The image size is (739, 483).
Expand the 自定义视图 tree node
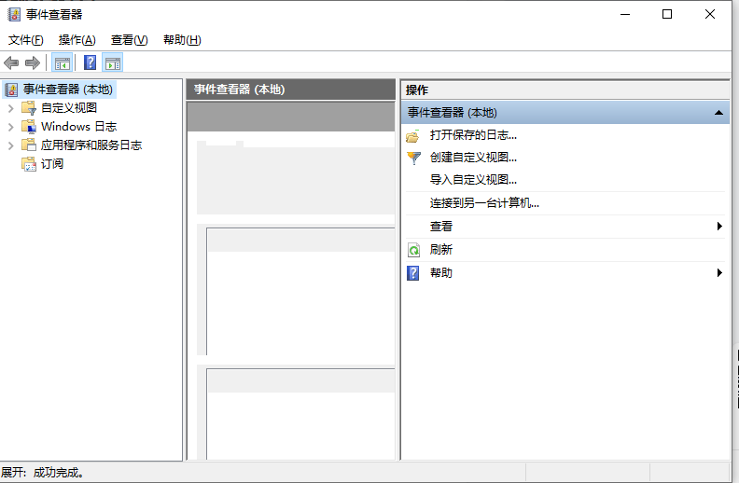pyautogui.click(x=11, y=108)
